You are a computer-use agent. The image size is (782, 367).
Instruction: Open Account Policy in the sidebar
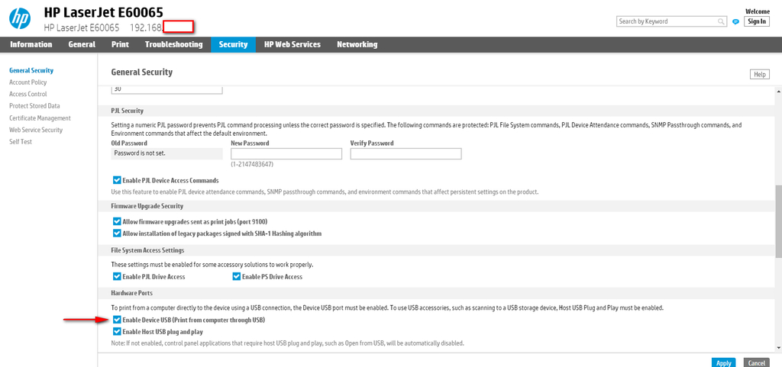pos(27,82)
